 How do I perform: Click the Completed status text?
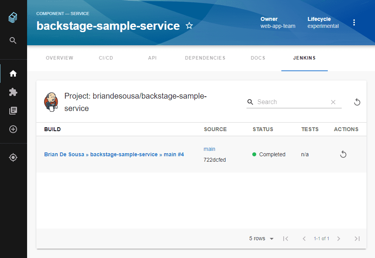[x=272, y=154]
